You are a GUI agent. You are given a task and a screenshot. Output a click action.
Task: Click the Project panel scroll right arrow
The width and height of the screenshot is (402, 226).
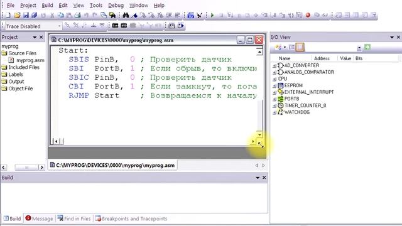tap(41, 168)
